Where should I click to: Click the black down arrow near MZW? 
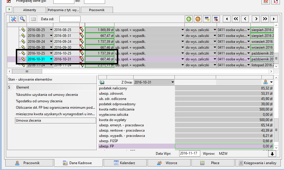tap(272, 154)
